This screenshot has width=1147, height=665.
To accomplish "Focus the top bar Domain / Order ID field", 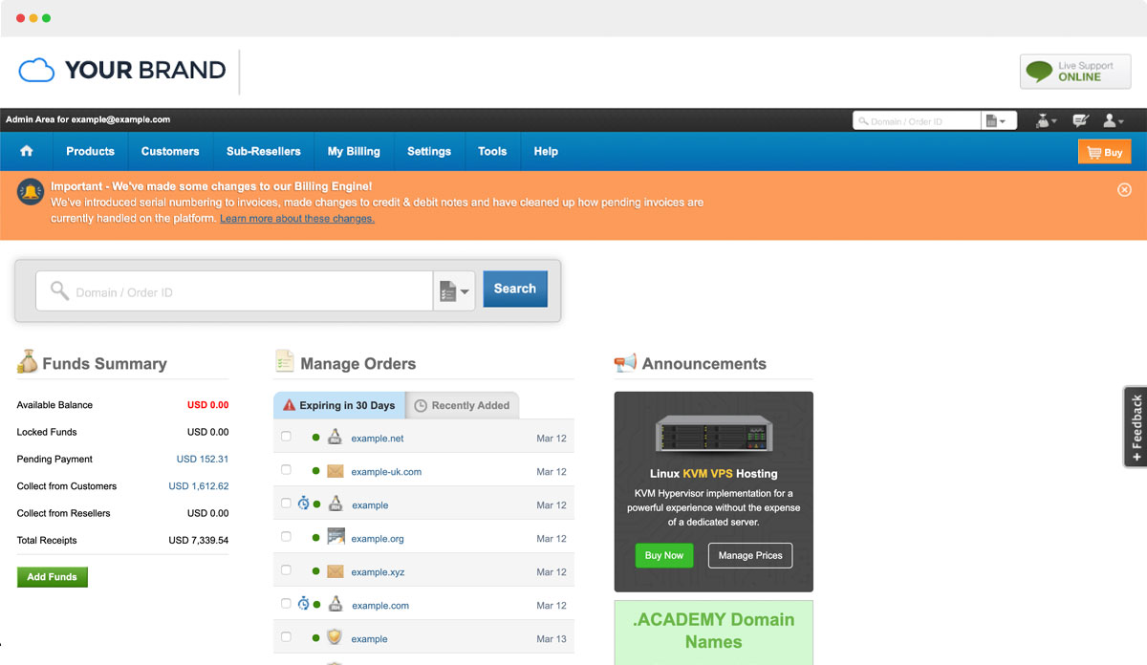I will [x=917, y=121].
